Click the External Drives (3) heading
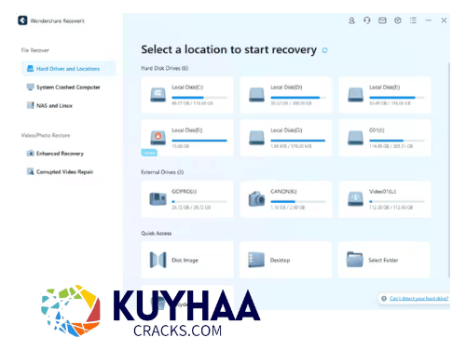This screenshot has width=466, height=351. pos(162,172)
